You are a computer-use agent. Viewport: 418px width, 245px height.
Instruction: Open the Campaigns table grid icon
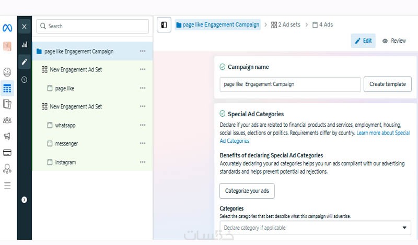pos(7,88)
